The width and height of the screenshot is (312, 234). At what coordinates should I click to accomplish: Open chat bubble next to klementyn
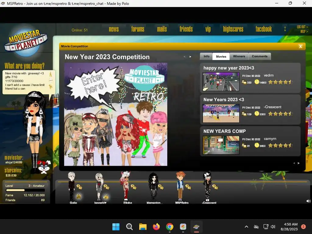click(x=161, y=187)
